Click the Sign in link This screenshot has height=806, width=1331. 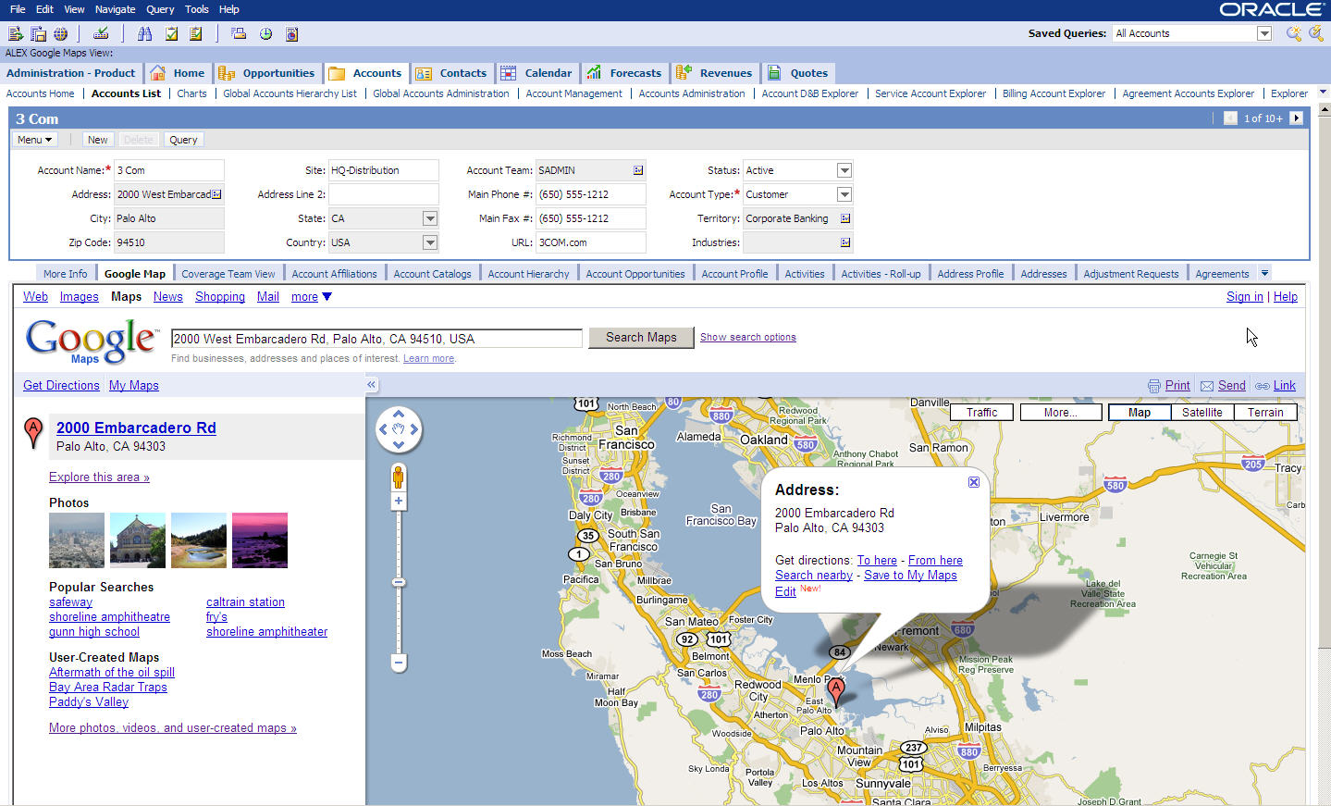[1245, 297]
